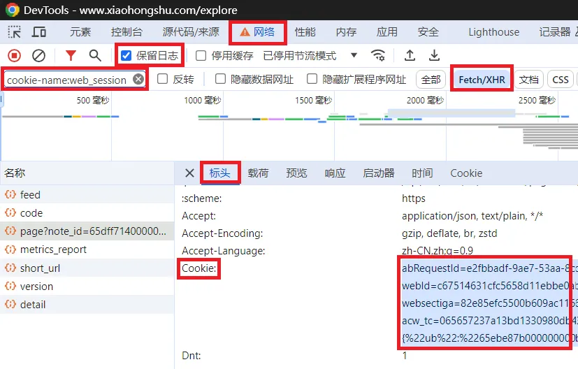Open the 应用 Application tab
The image size is (578, 369).
point(387,32)
